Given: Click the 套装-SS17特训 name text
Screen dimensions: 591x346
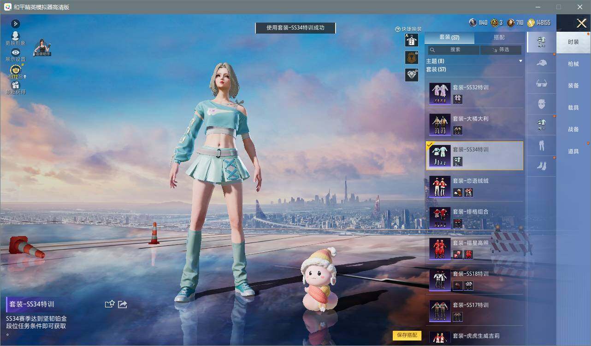Looking at the screenshot, I should pyautogui.click(x=471, y=305).
